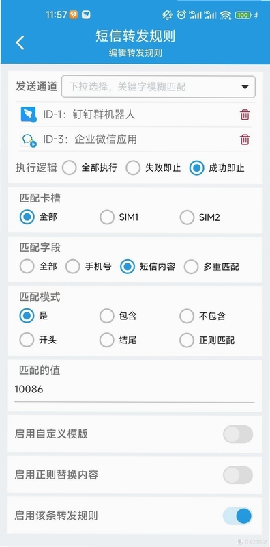This screenshot has height=547, width=270.
Task: Enable the 启用正则替换内容 switch
Action: point(238,475)
